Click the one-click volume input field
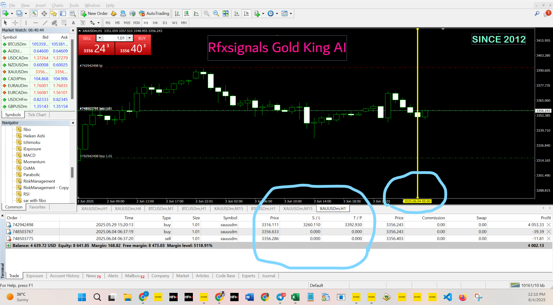The height and width of the screenshot is (305, 553). pyautogui.click(x=115, y=38)
